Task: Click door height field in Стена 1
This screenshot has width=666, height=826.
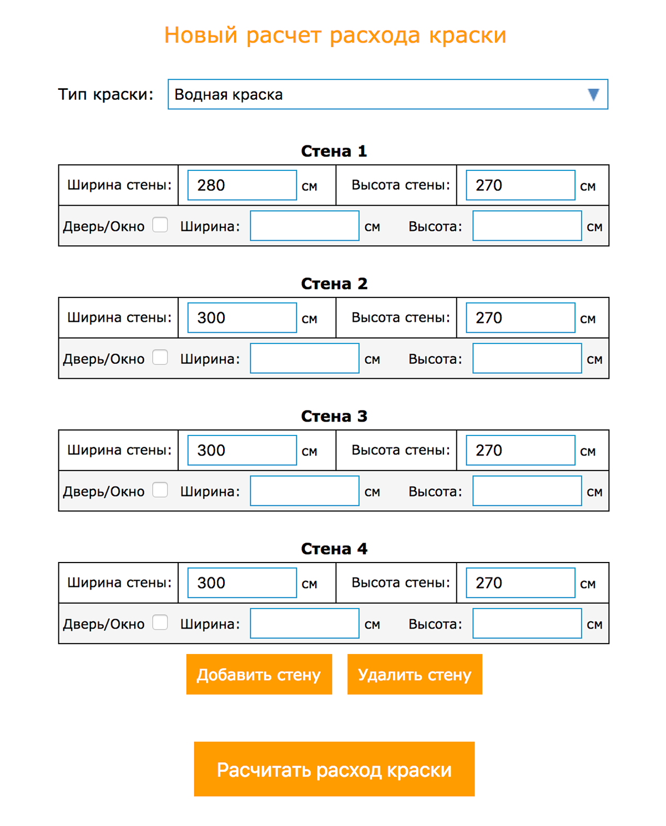Action: pos(527,226)
